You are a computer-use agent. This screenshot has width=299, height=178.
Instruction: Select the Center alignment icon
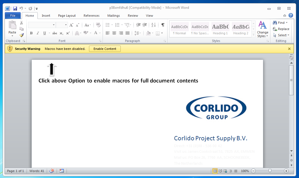[x=114, y=33]
